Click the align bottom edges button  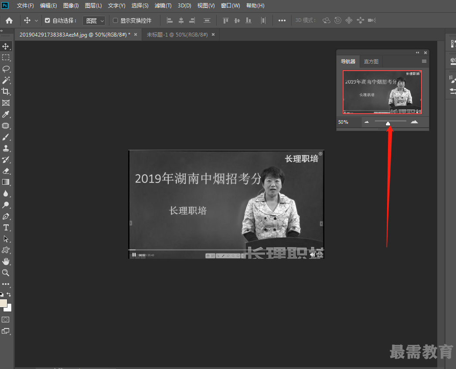248,20
